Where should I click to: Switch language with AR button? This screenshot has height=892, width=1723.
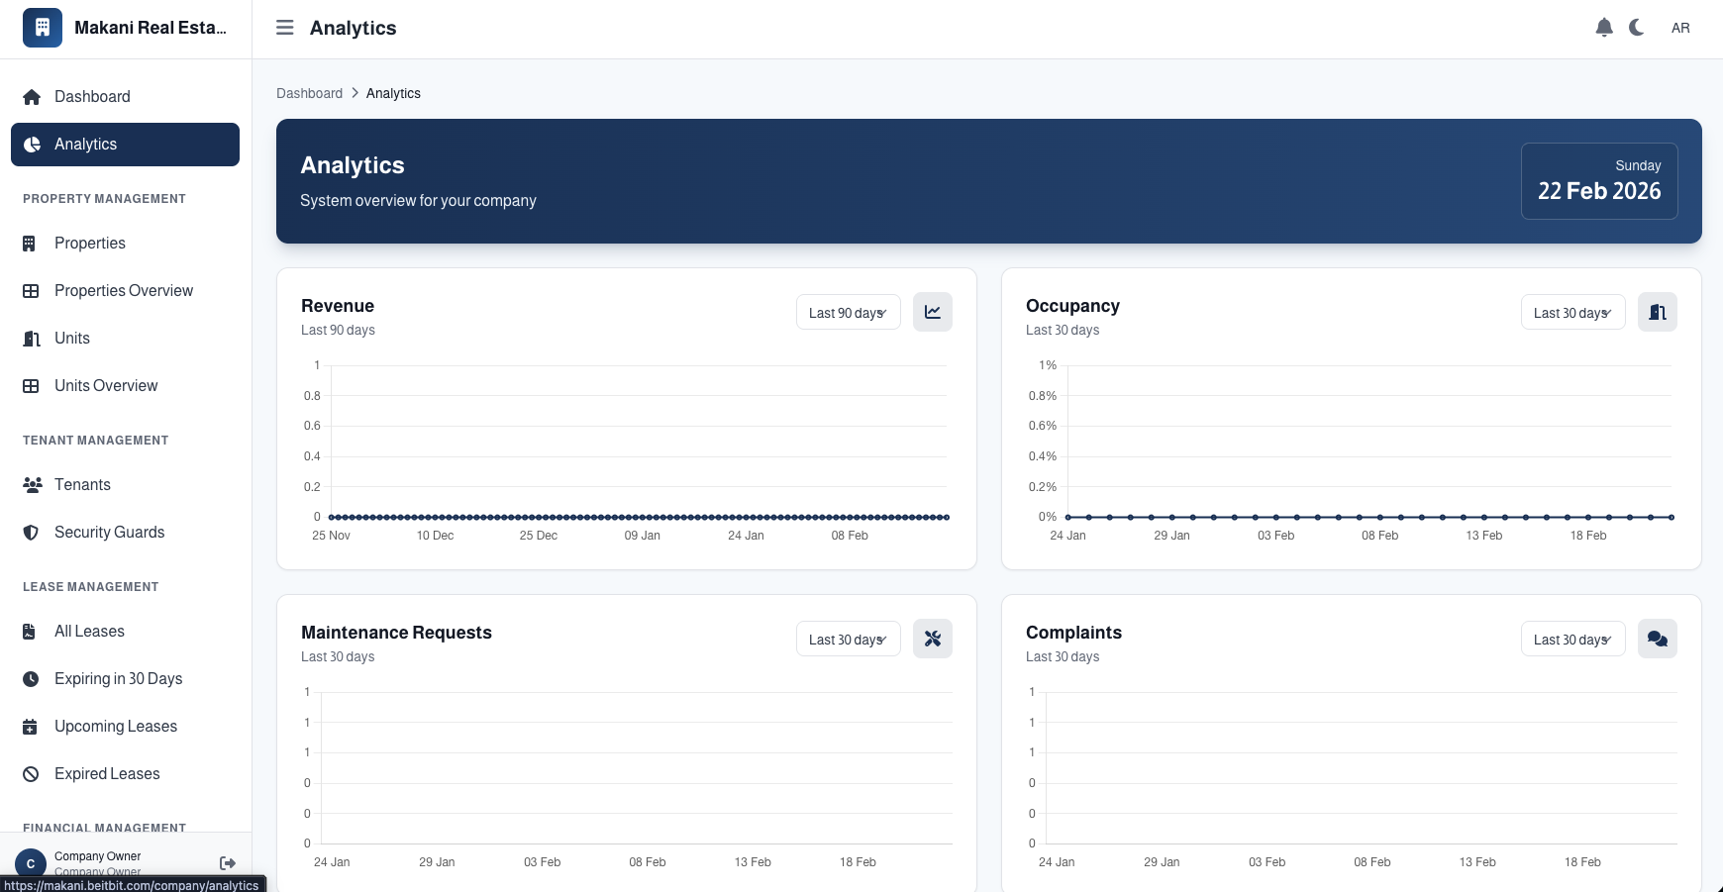[x=1680, y=28]
